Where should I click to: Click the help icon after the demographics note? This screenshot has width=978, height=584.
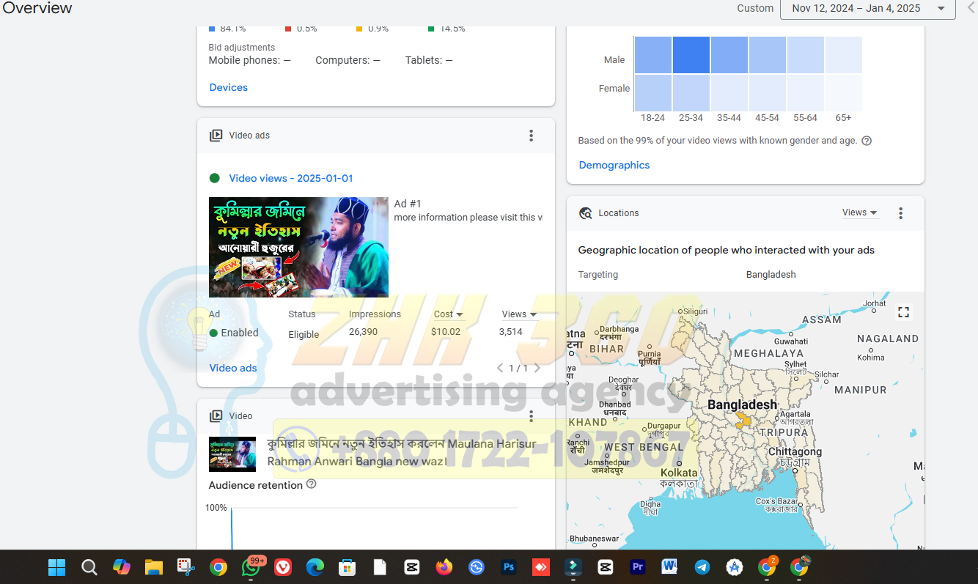click(867, 141)
